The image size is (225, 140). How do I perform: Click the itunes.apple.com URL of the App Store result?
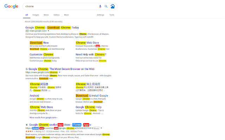(x=59, y=128)
